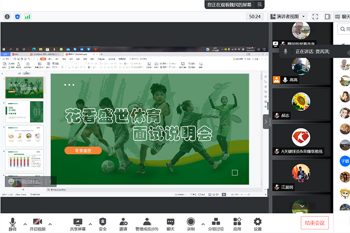Enter full screen mode with the brackets icon
Image resolution: width=350 pixels, height=233 pixels.
(315, 17)
